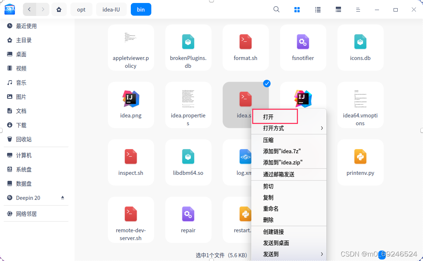Navigate to idea-IU breadcrumb
This screenshot has height=261, width=423.
pos(111,9)
